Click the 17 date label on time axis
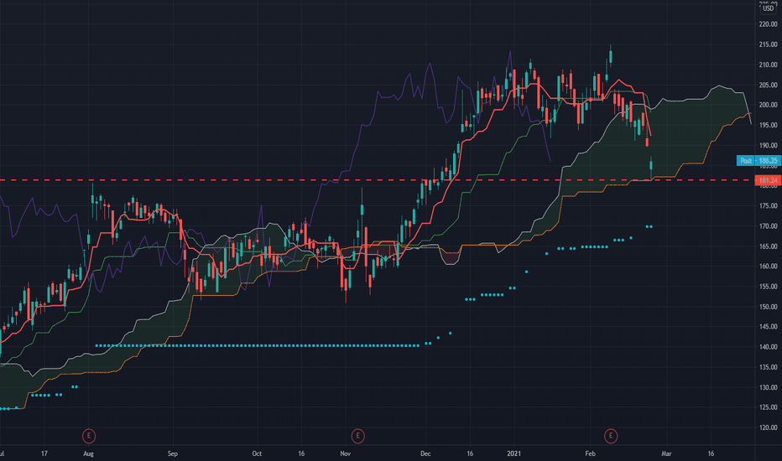 pyautogui.click(x=44, y=453)
